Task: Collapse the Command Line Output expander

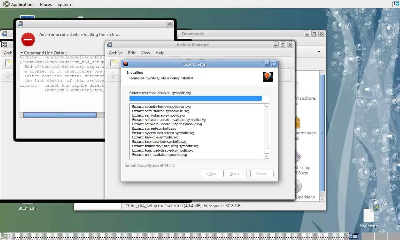Action: click(43, 53)
